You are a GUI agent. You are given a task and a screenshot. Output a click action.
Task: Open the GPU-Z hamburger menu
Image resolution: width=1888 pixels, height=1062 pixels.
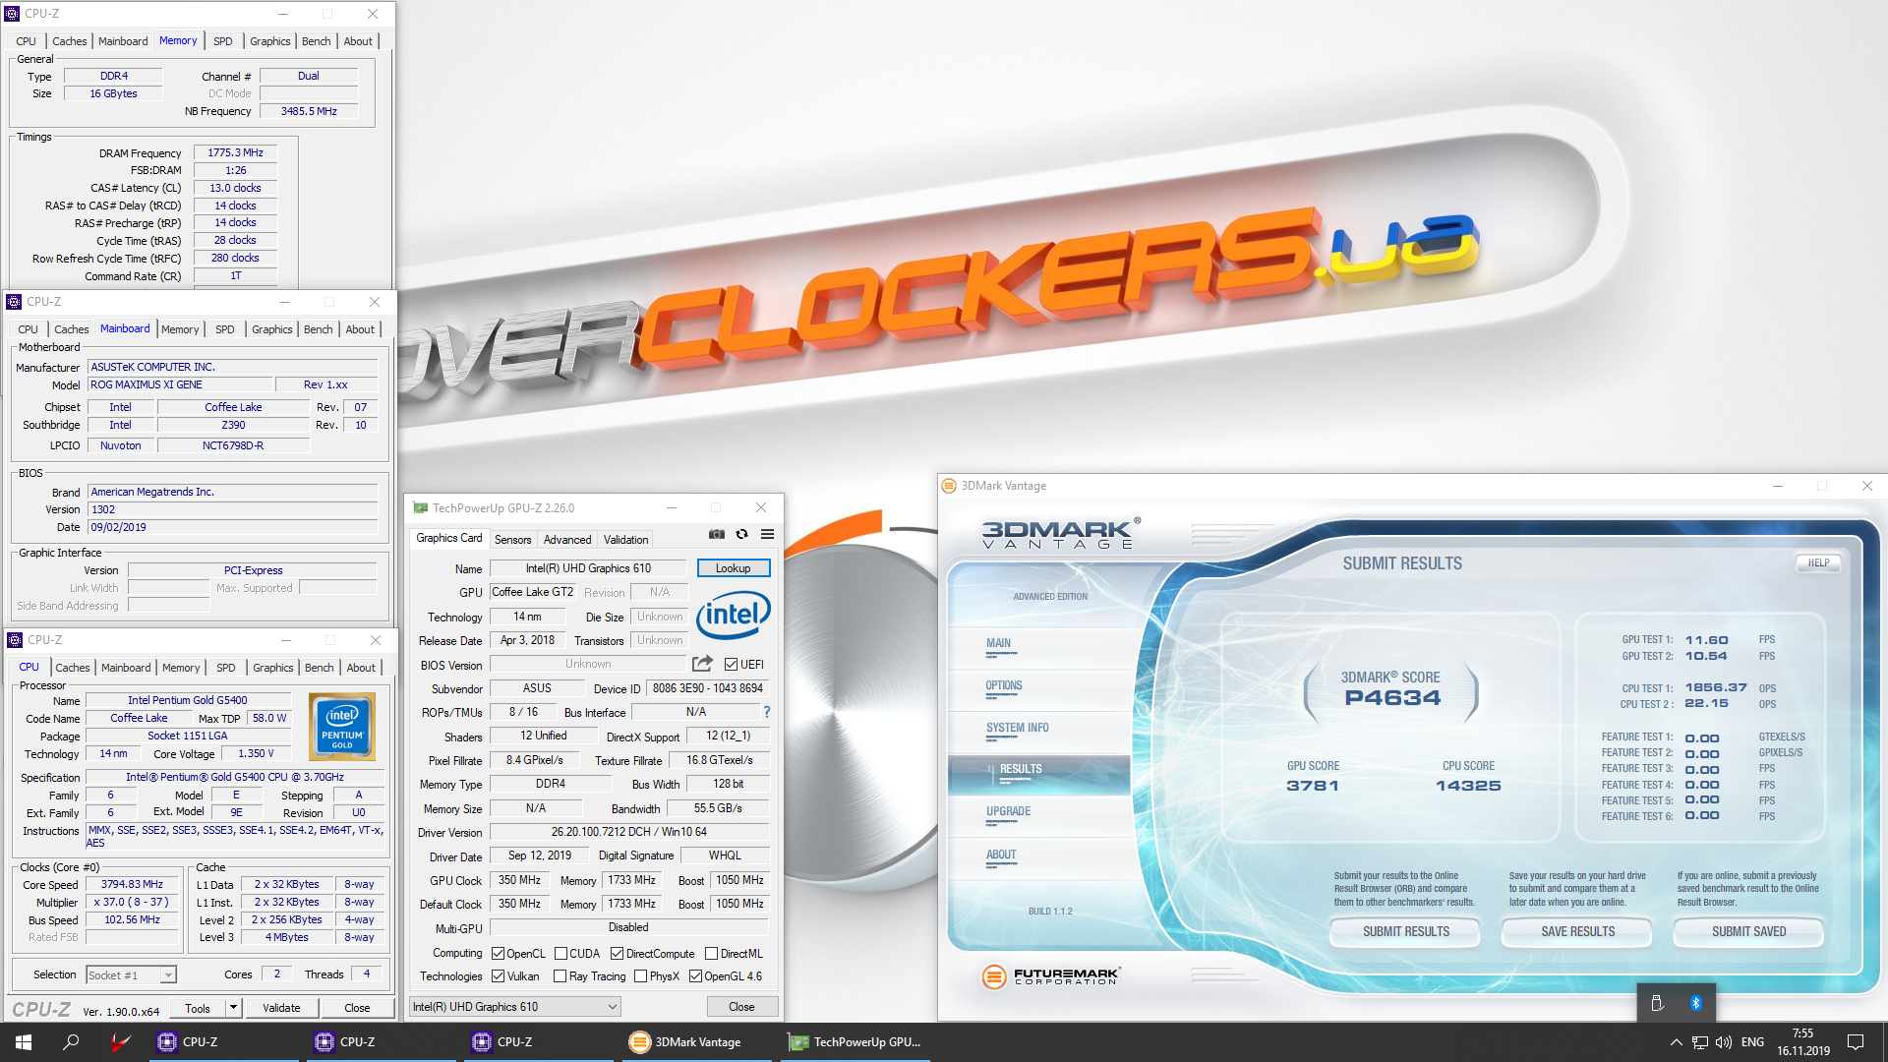(x=768, y=534)
